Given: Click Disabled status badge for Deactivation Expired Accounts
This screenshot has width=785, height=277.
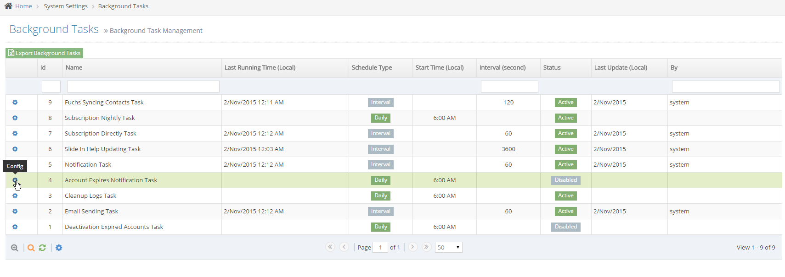Looking at the screenshot, I should [565, 227].
